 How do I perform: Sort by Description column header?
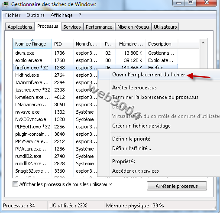pyautogui.click(x=162, y=44)
